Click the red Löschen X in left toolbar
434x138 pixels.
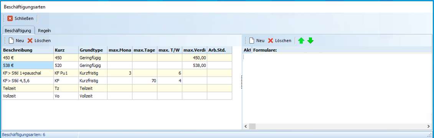(30, 41)
